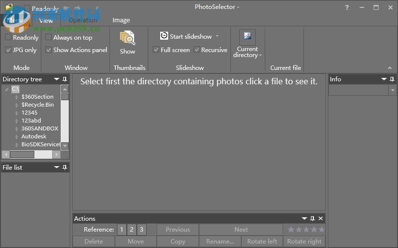
Task: Toggle Recursive slideshow option
Action: tap(197, 49)
